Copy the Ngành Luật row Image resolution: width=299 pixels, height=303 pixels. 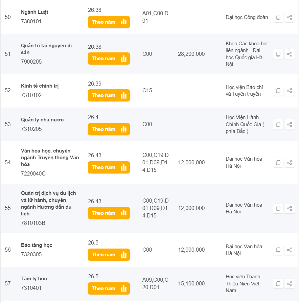[x=278, y=17]
